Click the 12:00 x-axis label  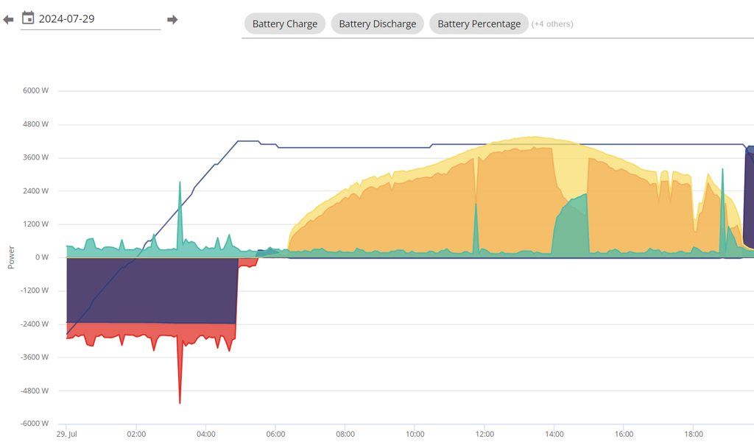coord(484,433)
